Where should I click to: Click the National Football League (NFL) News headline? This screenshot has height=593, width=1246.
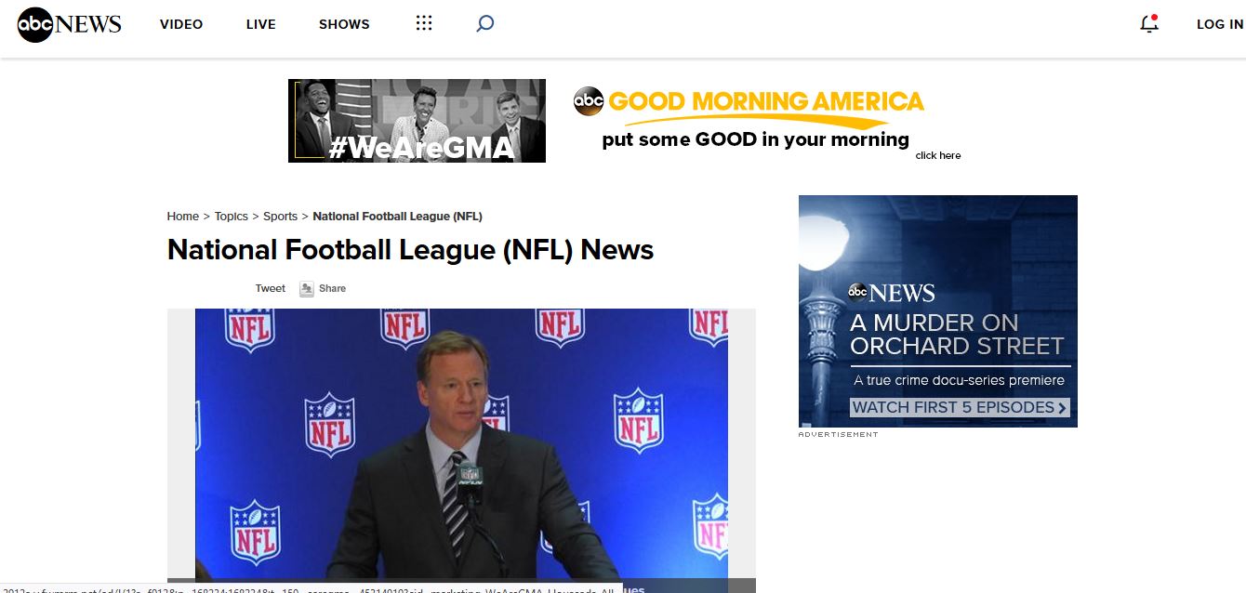pos(411,250)
